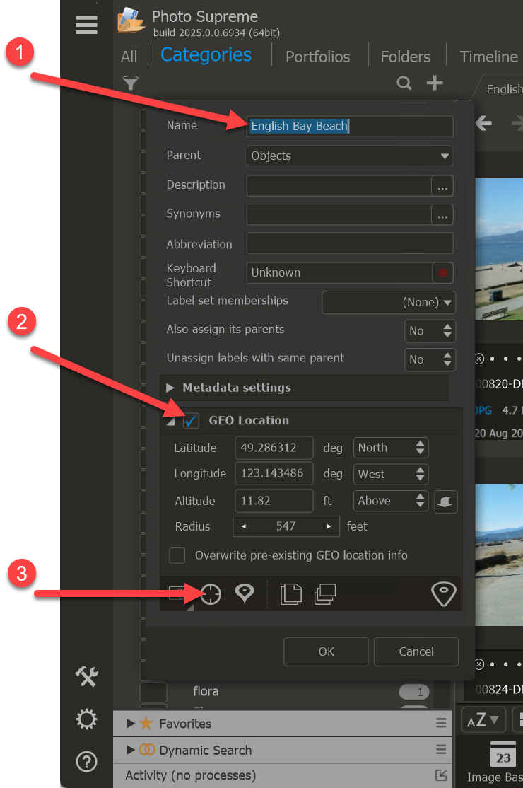The height and width of the screenshot is (788, 523).
Task: Click the Cancel button
Action: (x=416, y=651)
